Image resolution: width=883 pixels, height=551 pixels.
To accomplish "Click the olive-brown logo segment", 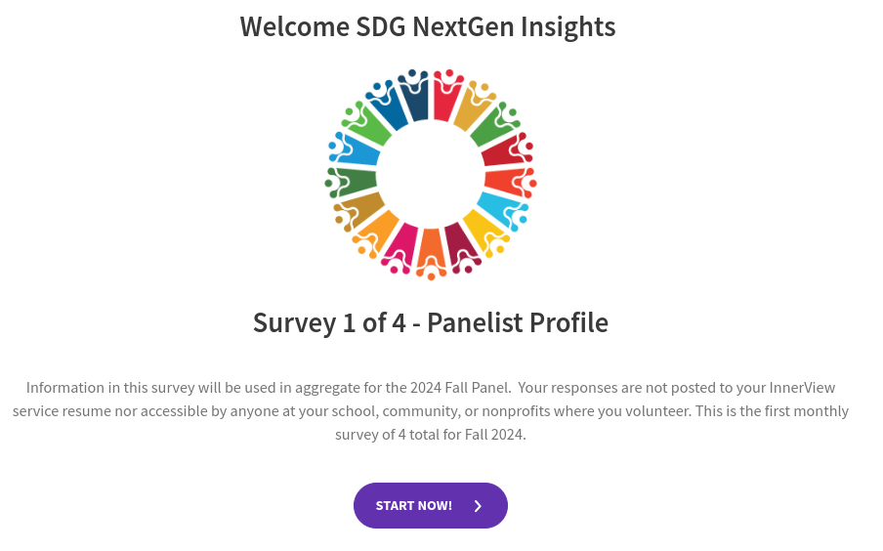I will click(363, 207).
